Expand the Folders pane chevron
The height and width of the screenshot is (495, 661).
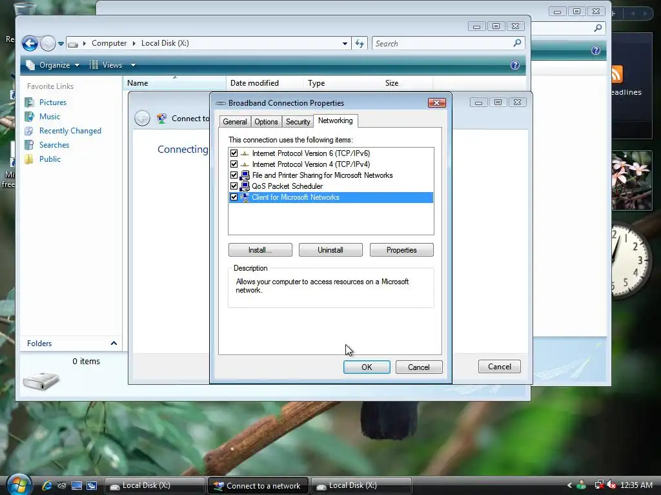114,344
